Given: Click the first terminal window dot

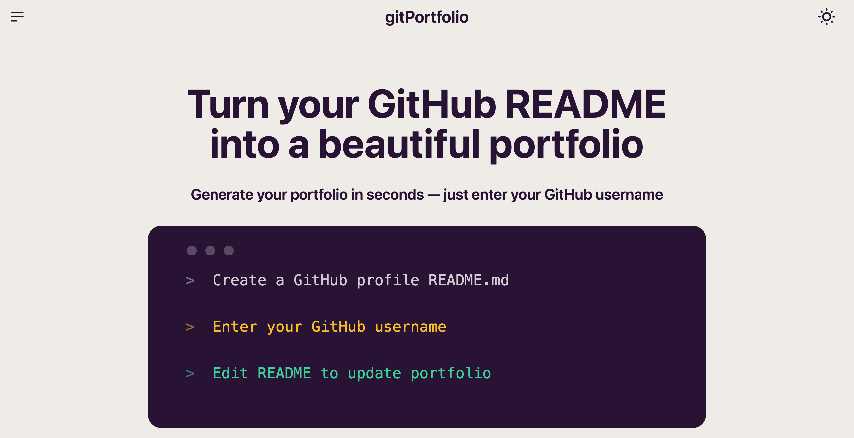Looking at the screenshot, I should coord(192,251).
